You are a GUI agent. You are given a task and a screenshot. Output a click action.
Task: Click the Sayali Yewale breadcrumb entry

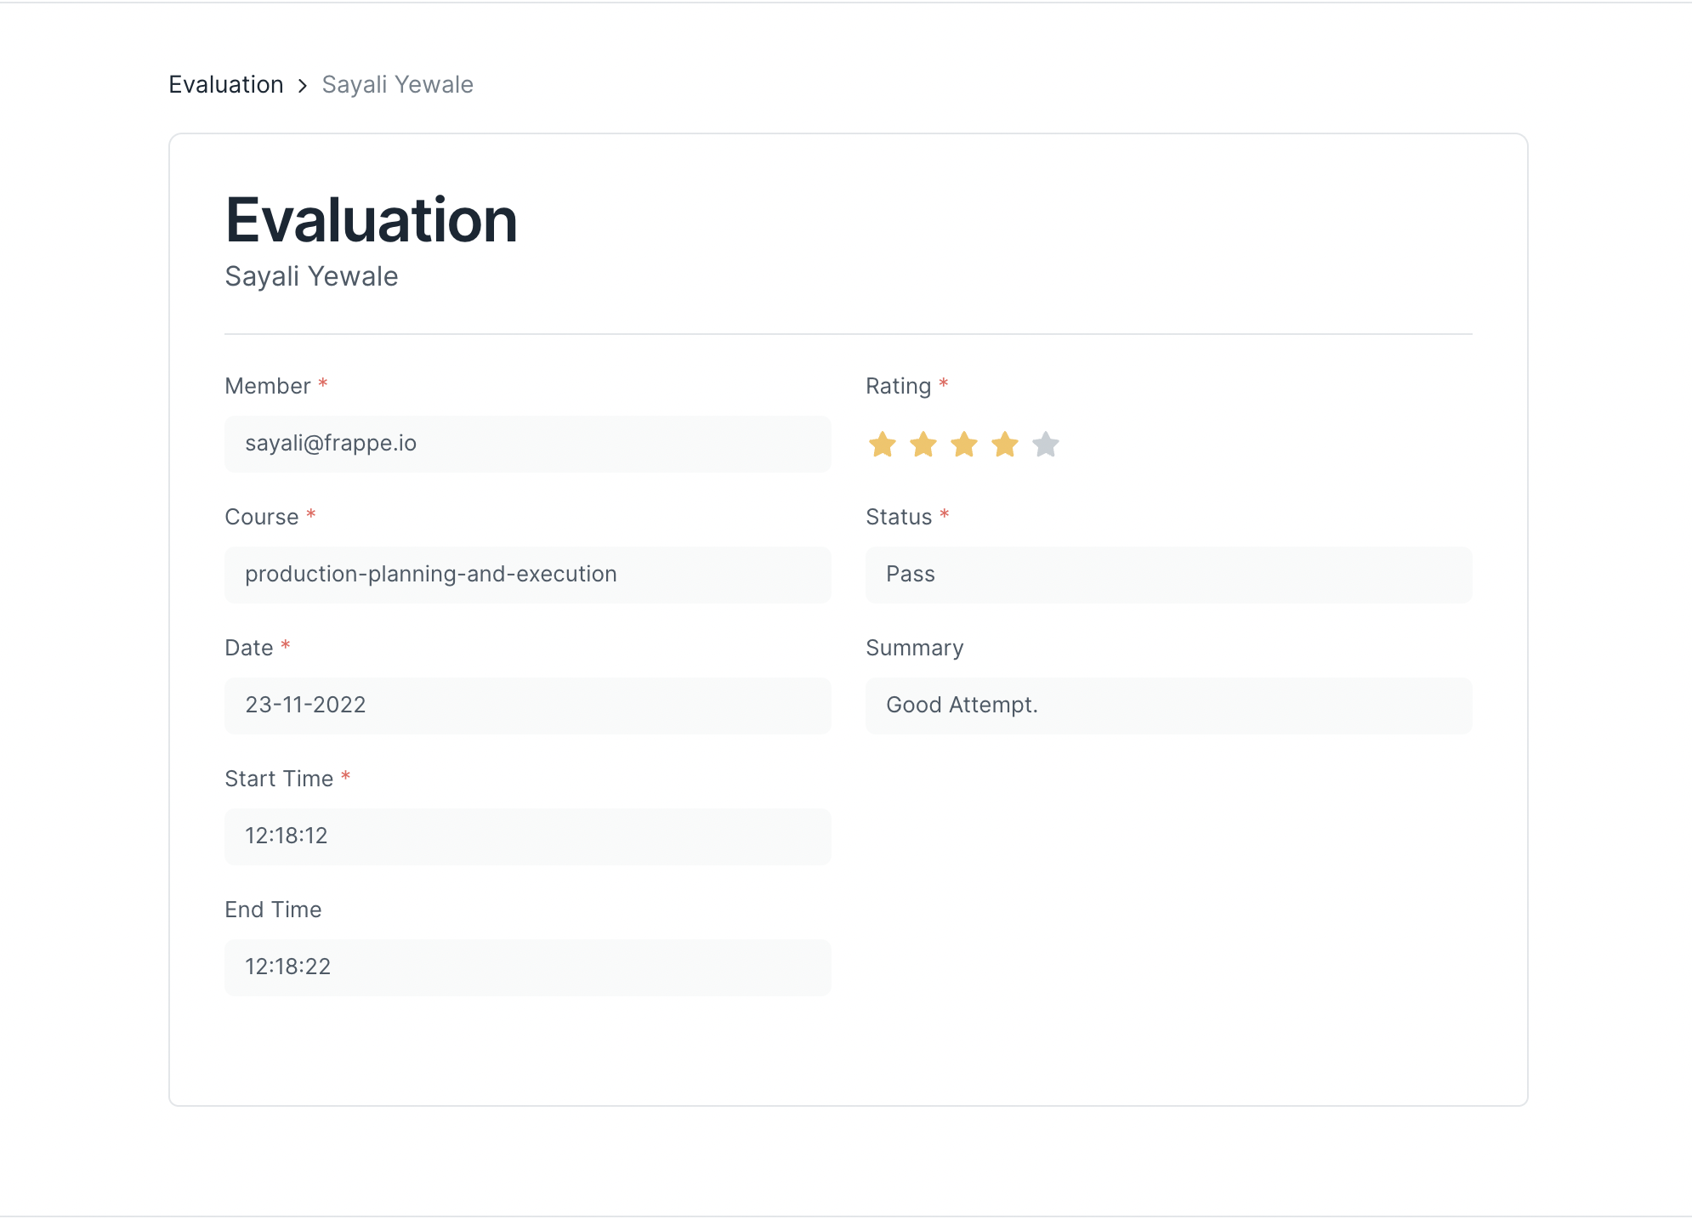pyautogui.click(x=397, y=84)
